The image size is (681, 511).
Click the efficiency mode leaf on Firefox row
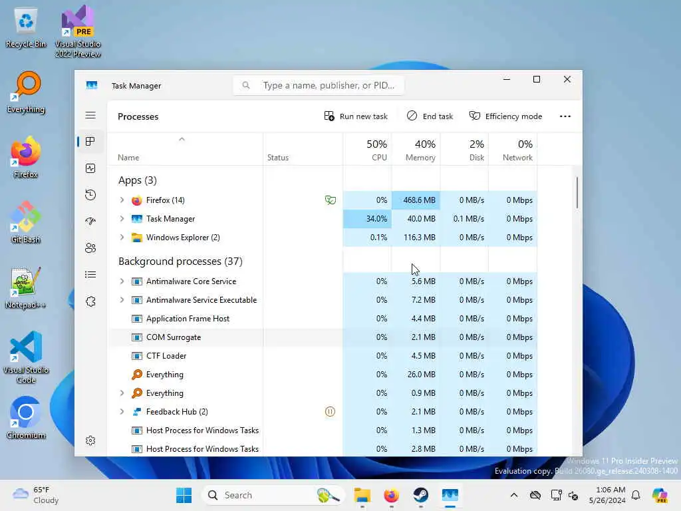point(330,200)
